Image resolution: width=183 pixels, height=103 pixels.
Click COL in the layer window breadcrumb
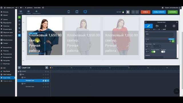[x=159, y=29]
